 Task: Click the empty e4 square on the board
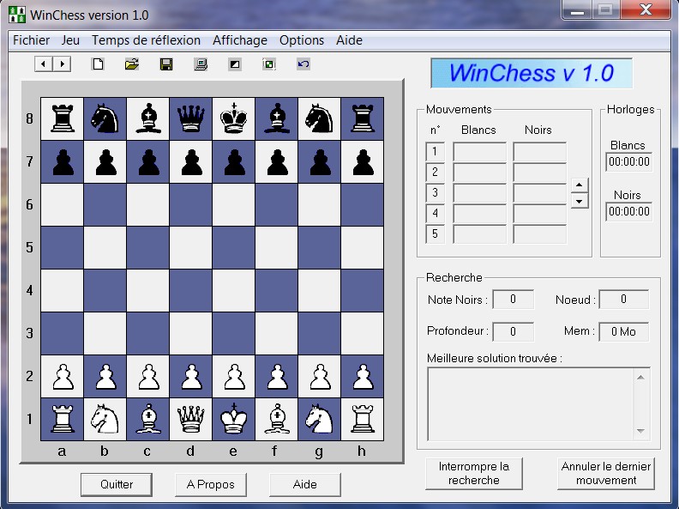point(234,290)
